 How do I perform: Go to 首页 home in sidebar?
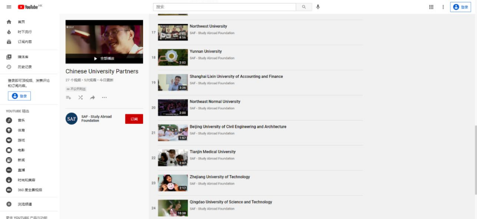[21, 22]
